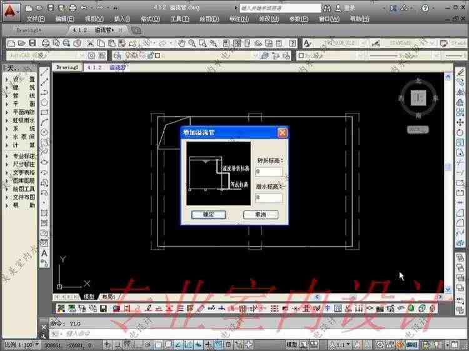The height and width of the screenshot is (351, 469).
Task: Expand the 平面消防 tree menu
Action: click(20, 112)
